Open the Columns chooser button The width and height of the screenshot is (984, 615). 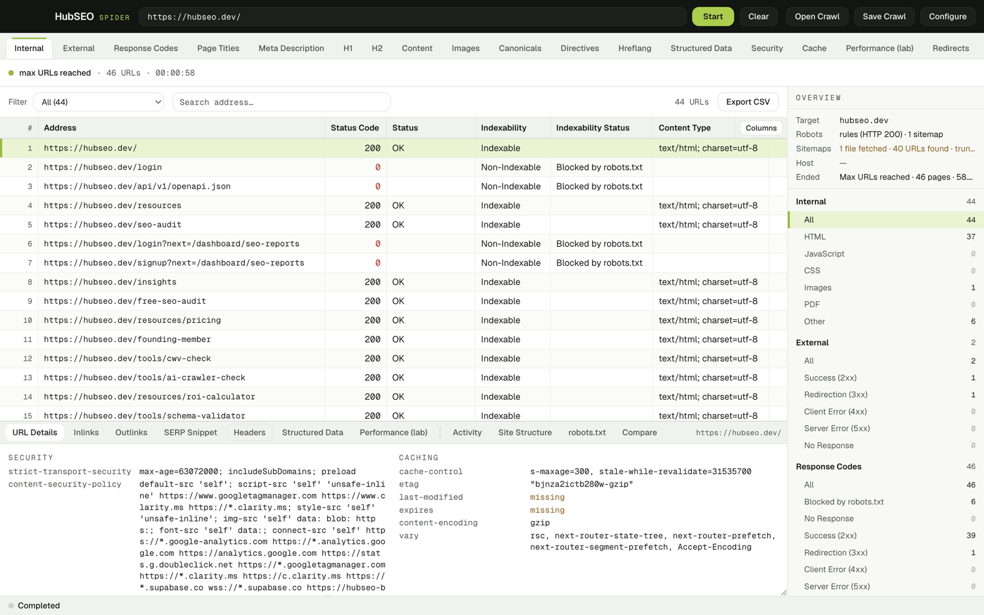click(x=761, y=128)
